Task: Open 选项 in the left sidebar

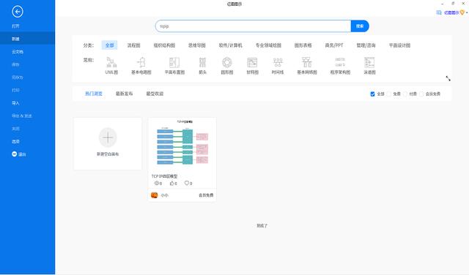Action: point(15,142)
